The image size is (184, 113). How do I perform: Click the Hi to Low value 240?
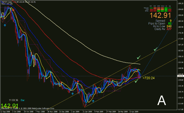169,26
